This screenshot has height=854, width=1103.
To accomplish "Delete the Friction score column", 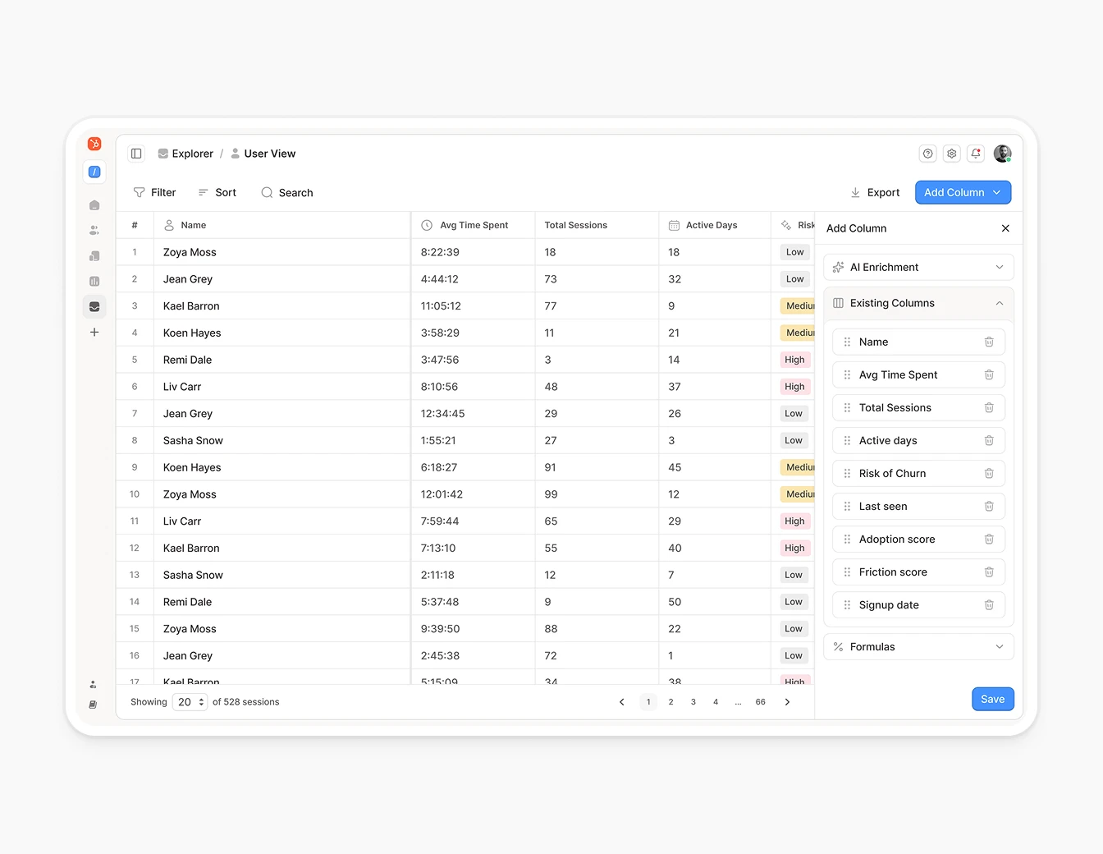I will pyautogui.click(x=989, y=572).
